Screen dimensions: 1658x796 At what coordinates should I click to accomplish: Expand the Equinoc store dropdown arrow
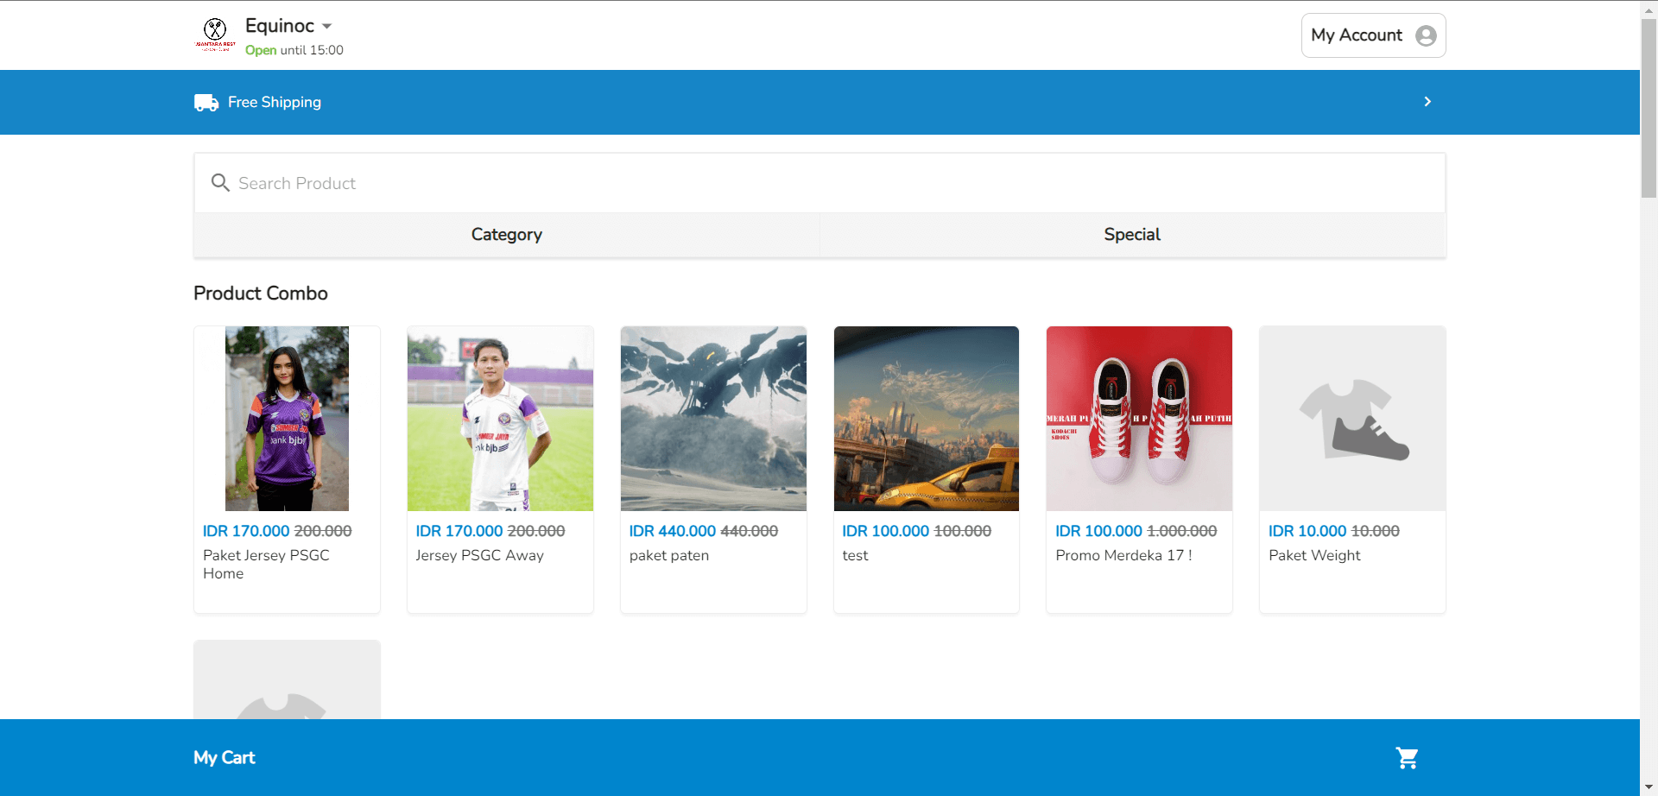tap(327, 27)
